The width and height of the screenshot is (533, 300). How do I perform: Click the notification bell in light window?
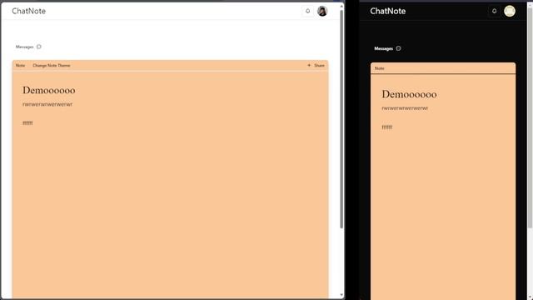click(x=307, y=11)
